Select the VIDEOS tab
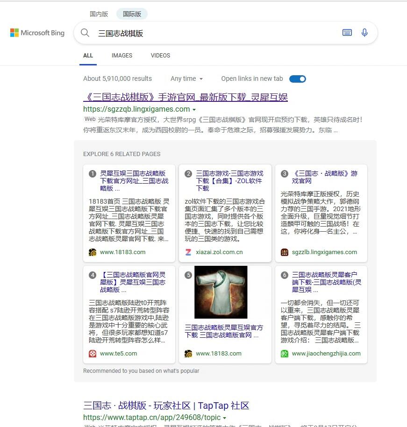407x427 pixels. (x=160, y=56)
